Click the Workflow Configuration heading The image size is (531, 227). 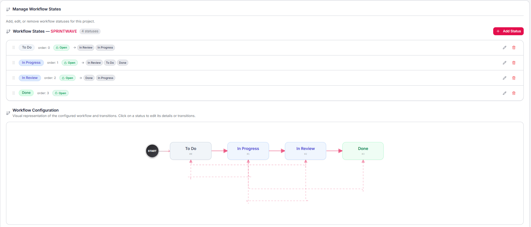(36, 110)
